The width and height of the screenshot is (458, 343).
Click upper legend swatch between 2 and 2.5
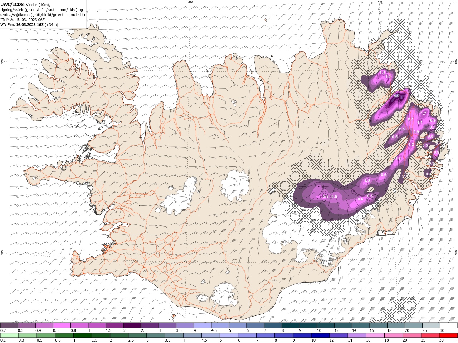132,325
